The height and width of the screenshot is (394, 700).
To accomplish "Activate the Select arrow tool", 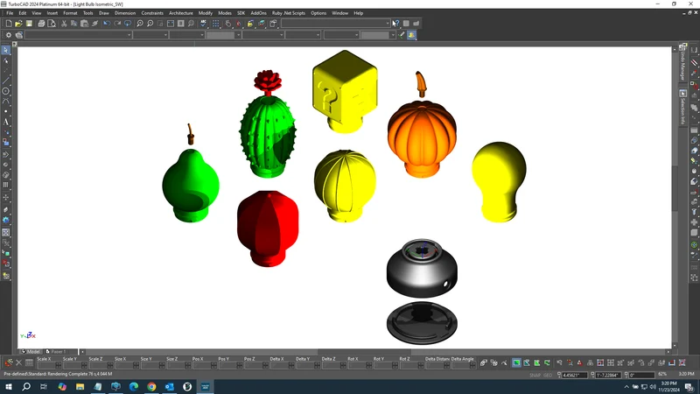I will point(6,51).
